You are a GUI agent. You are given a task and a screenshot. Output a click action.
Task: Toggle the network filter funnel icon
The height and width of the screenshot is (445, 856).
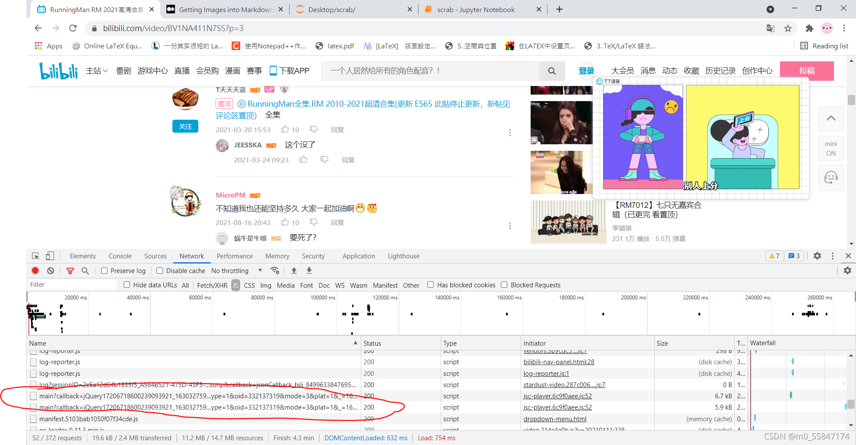tap(70, 270)
